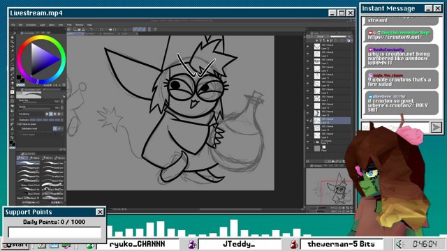Screen dimensions: 447x251
Task: Open the https://crouton9.net/ chat link
Action: 395,37
